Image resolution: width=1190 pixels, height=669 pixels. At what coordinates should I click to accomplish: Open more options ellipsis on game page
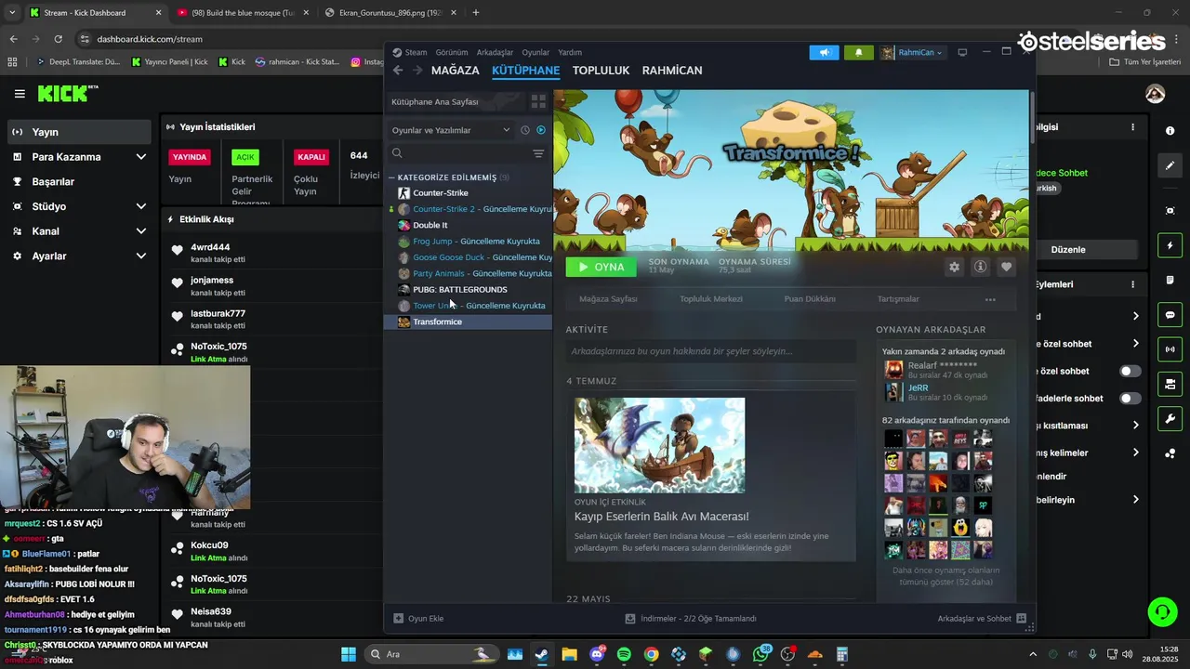click(x=990, y=299)
